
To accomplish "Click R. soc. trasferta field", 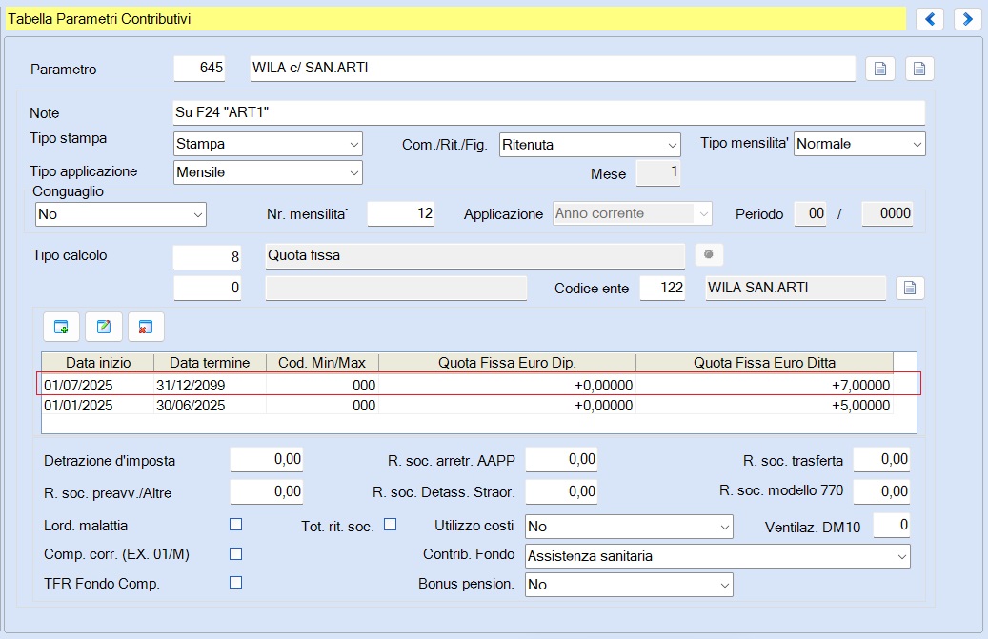I will [x=881, y=460].
